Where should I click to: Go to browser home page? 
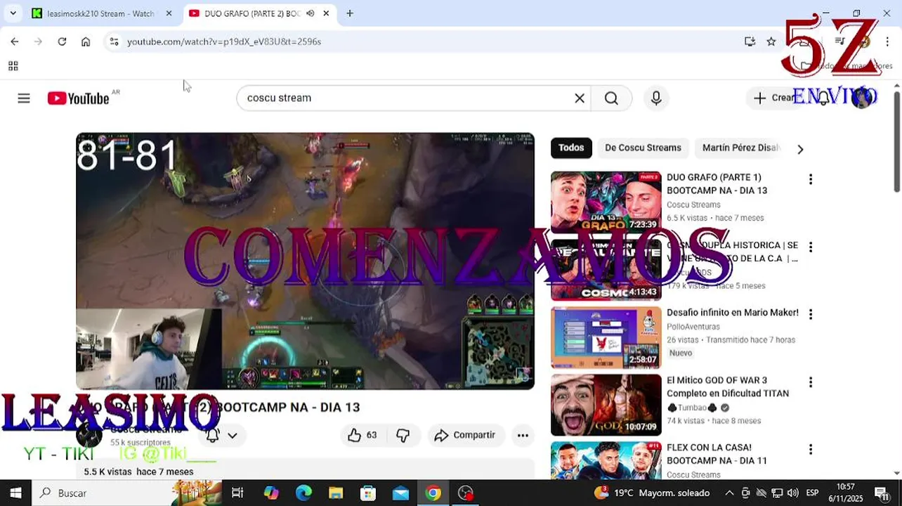[x=86, y=41]
